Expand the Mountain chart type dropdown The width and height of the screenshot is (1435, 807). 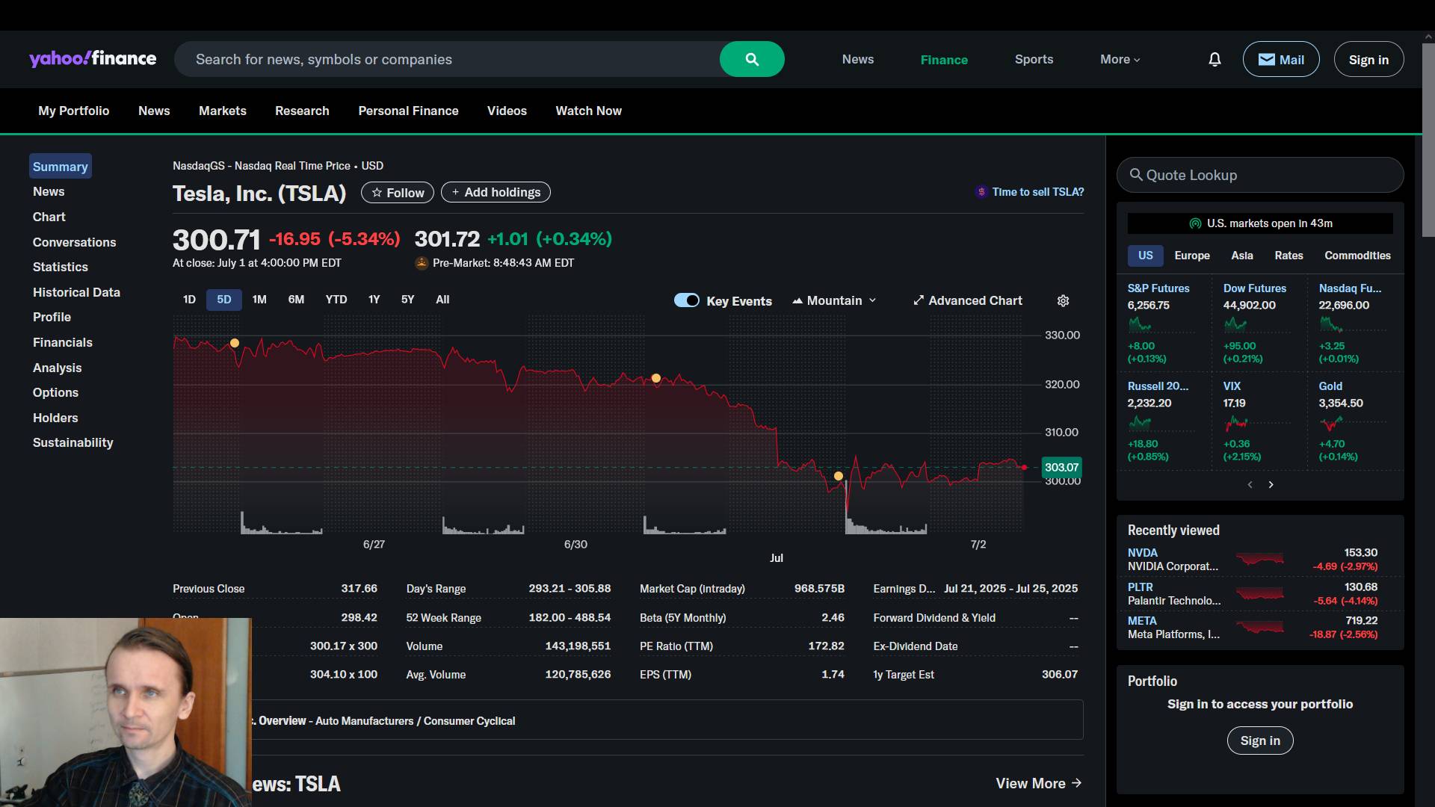pyautogui.click(x=834, y=300)
